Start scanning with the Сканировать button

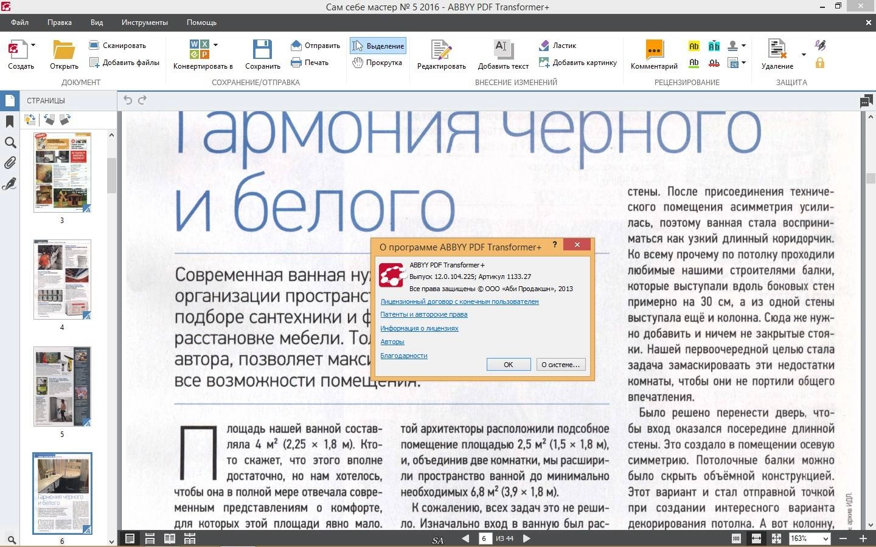click(x=117, y=45)
